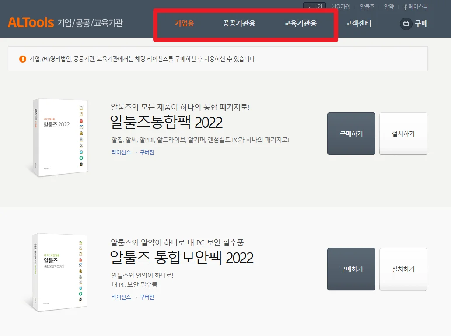Click the 통합보안팩 2022 product box image

point(59,273)
